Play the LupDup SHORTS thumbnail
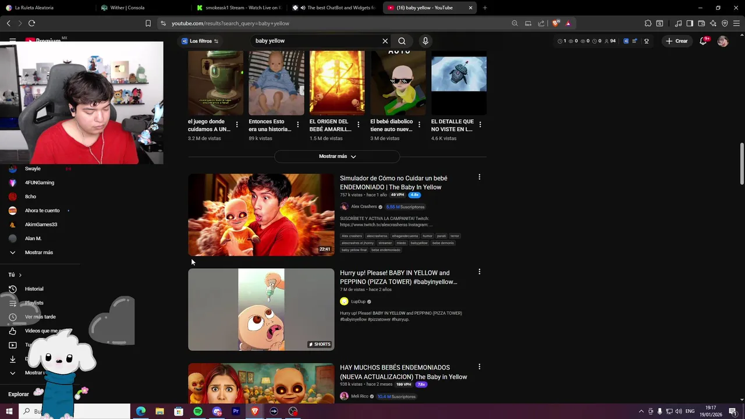The width and height of the screenshot is (745, 419). click(261, 310)
